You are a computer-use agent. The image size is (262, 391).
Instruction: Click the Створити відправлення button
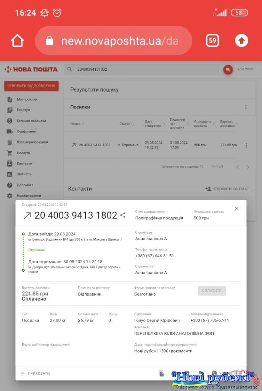point(31,86)
